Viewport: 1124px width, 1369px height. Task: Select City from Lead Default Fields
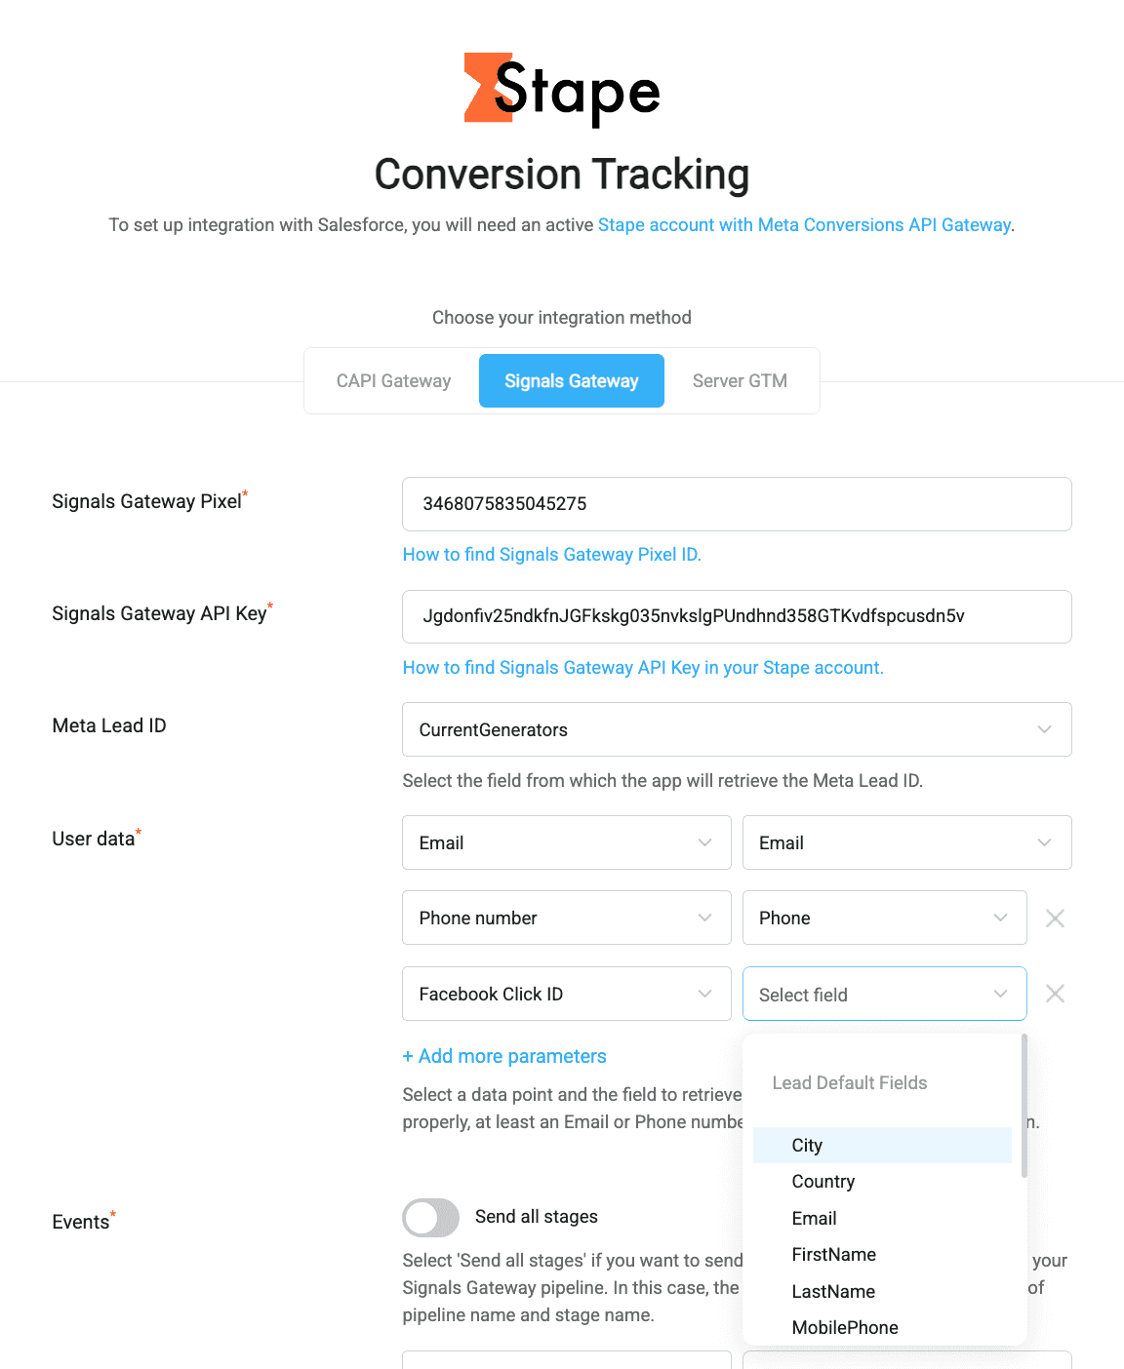pyautogui.click(x=807, y=1145)
